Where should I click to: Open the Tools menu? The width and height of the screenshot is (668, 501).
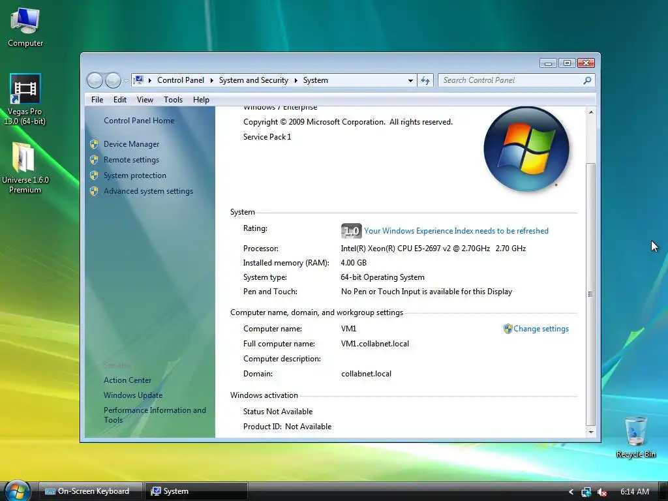(x=173, y=100)
